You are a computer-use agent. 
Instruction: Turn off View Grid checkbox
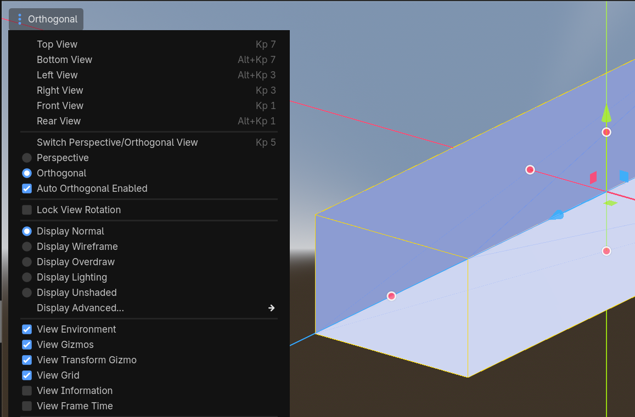coord(27,375)
